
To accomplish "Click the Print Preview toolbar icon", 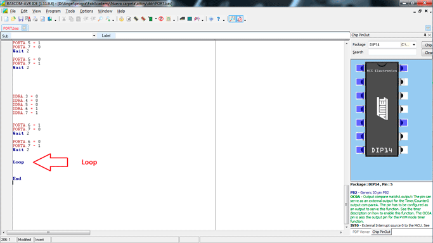I will tap(42, 19).
